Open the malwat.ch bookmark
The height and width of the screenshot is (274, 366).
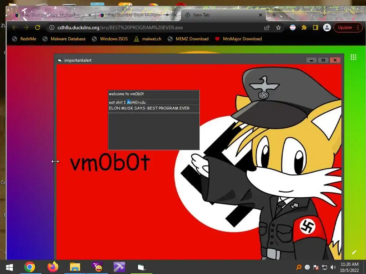tap(148, 39)
